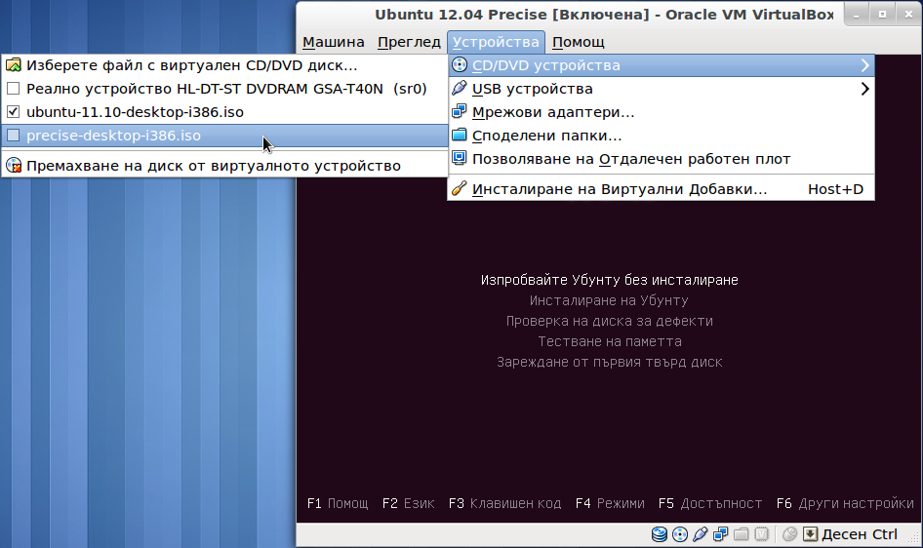This screenshot has height=548, width=923.
Task: Click the virtualization chip status icon
Action: (762, 534)
